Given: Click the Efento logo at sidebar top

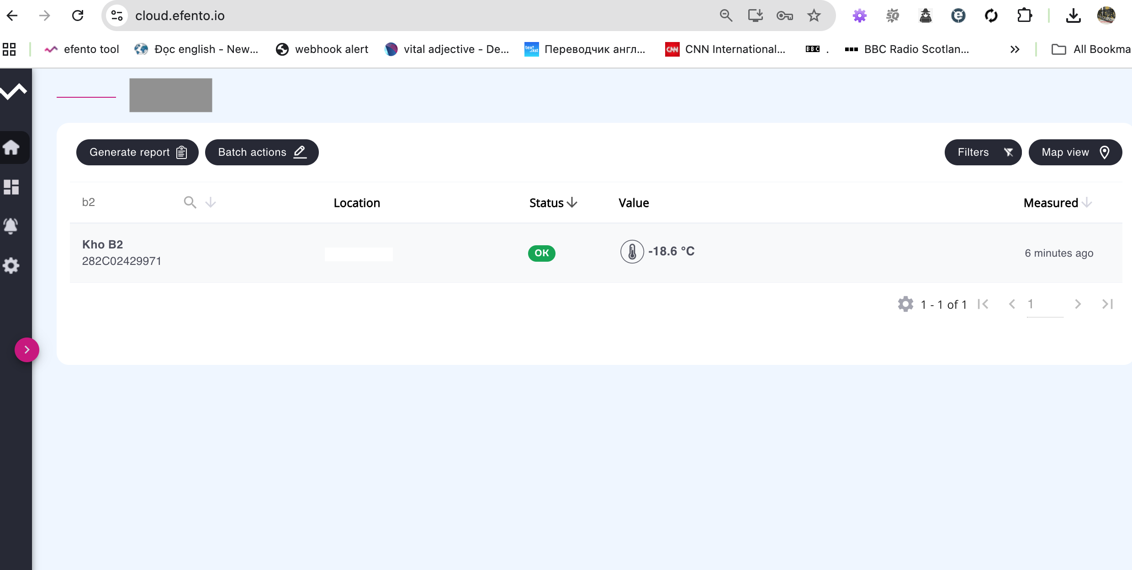Looking at the screenshot, I should pos(14,91).
